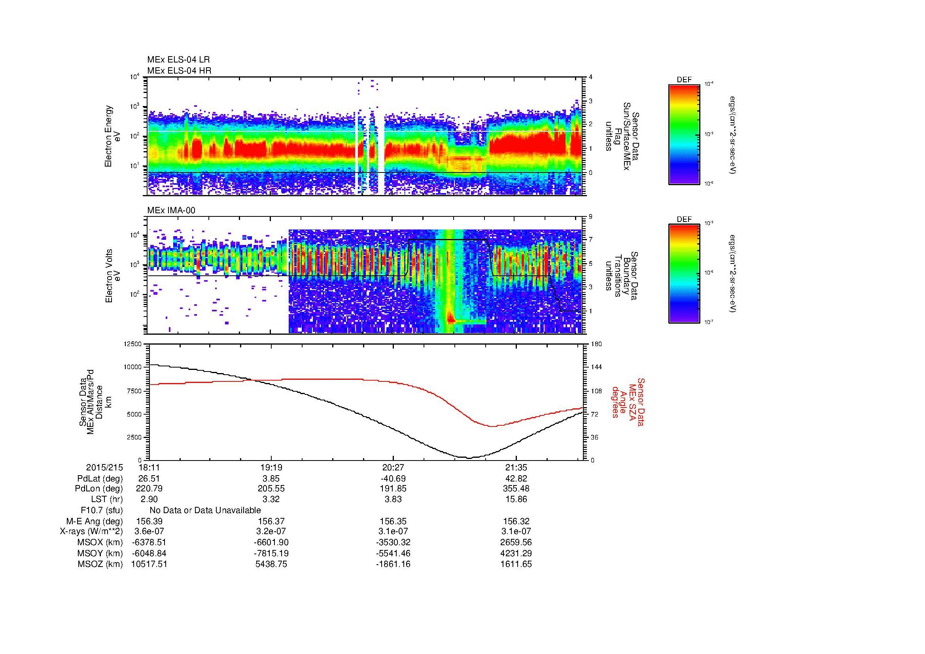
Task: Click the LST value '15.86'
Action: (x=516, y=499)
